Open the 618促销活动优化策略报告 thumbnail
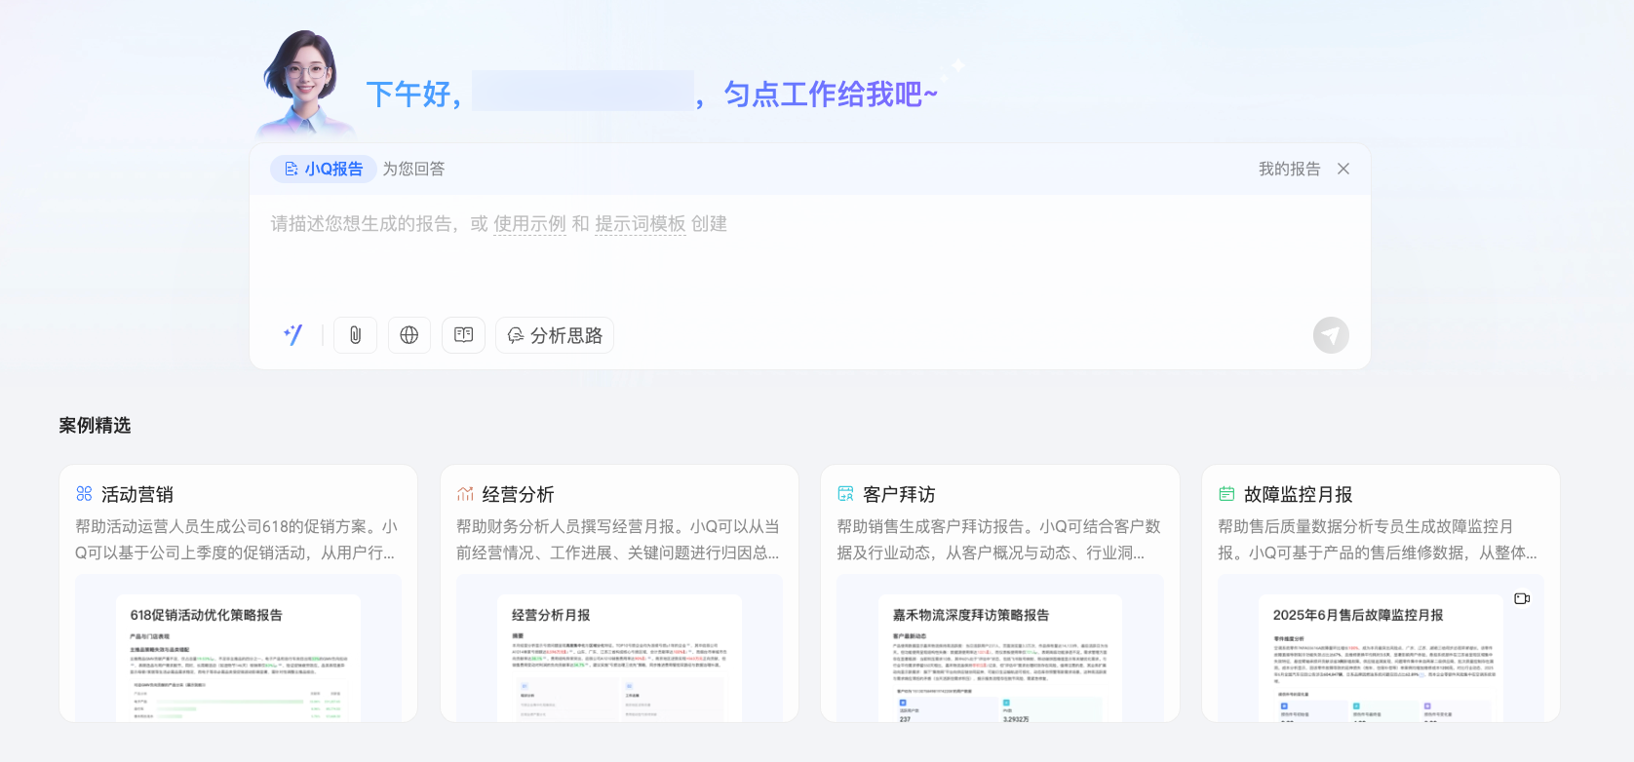This screenshot has height=762, width=1634. [238, 648]
